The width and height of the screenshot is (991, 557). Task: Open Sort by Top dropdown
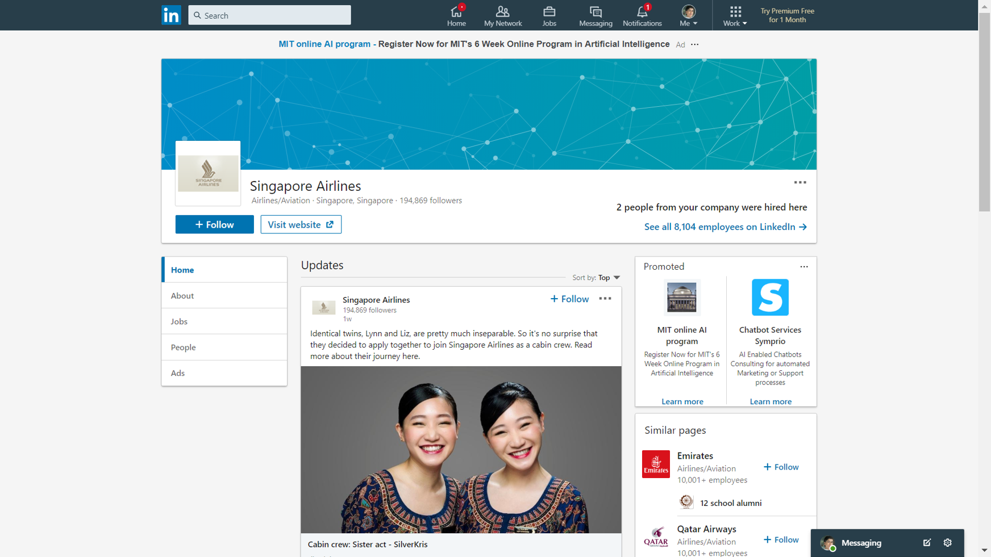coord(609,278)
